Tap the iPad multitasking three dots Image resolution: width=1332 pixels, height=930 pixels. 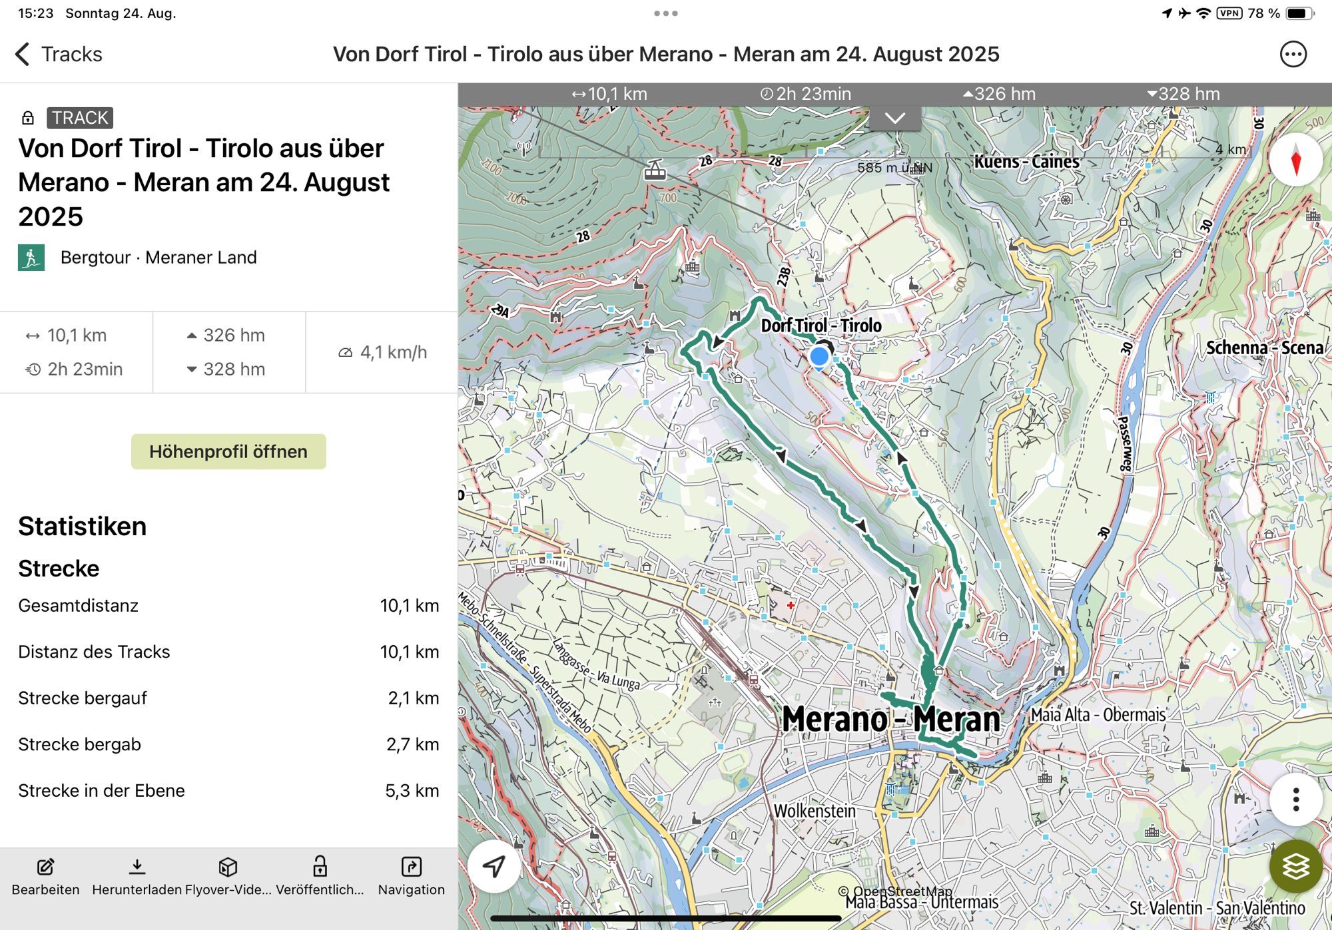click(665, 13)
